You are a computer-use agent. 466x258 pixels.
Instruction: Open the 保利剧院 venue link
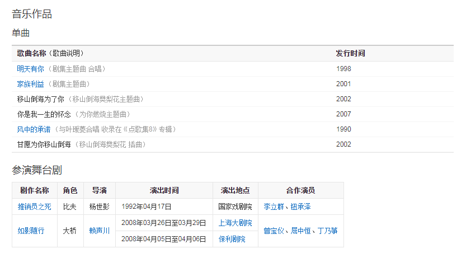(232, 238)
